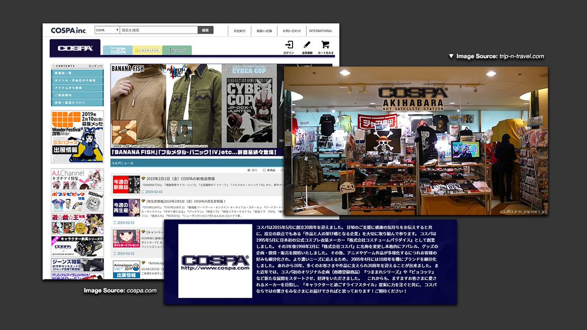Viewport: 587px width, 330px height.
Task: Open タイトル・作品名から検索 in the contents menu
Action: [77, 80]
